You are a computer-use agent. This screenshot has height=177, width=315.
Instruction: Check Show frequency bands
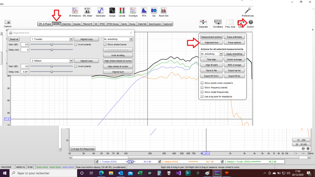click(x=202, y=88)
